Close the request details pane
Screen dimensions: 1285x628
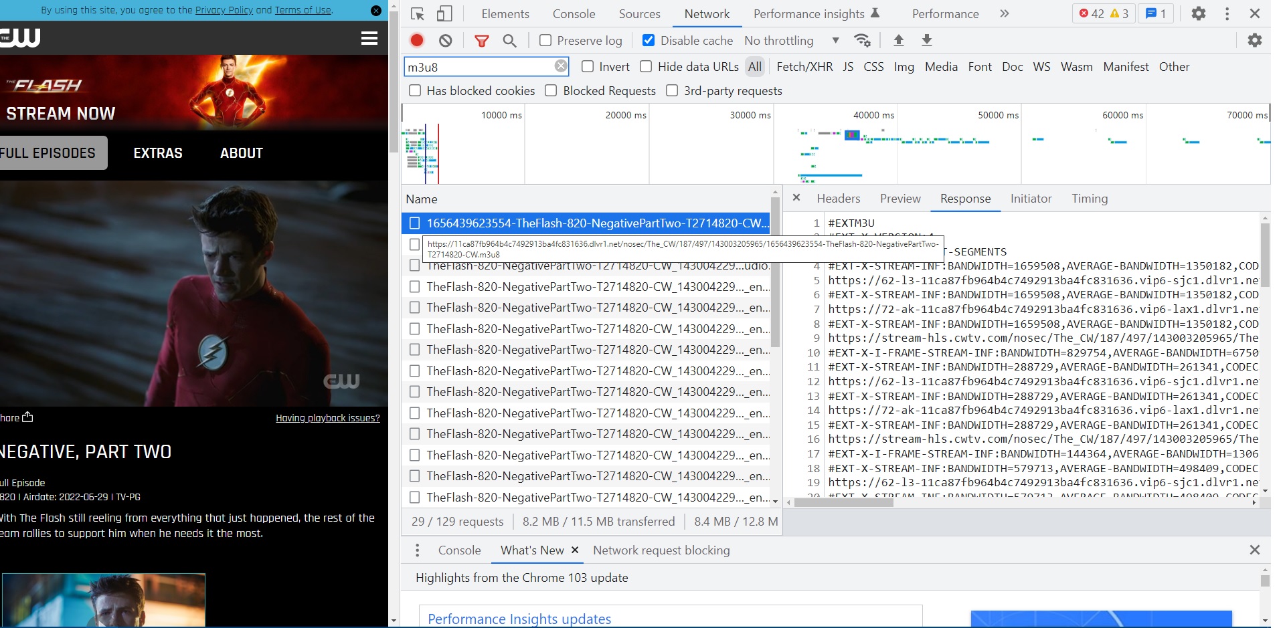796,198
